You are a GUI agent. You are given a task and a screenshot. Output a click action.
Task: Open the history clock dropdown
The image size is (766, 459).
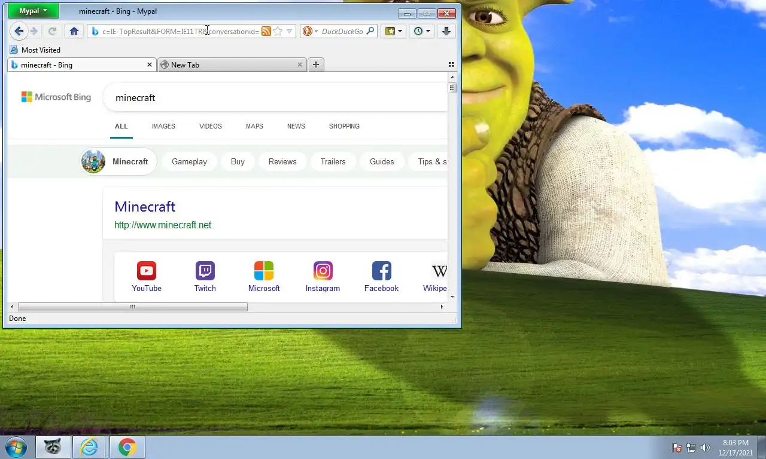pos(422,31)
